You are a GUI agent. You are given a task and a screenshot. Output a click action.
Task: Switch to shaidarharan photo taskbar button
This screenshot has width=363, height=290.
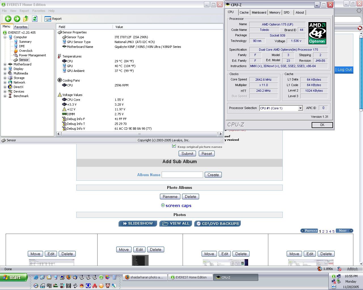tap(145, 278)
